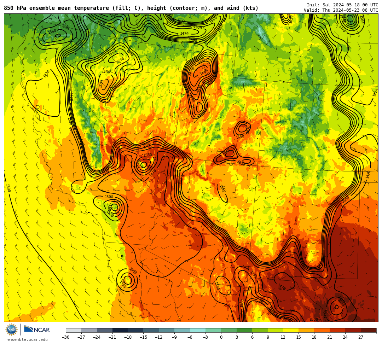Pick the colorbar swatch between 0 and 3
The image size is (382, 344).
229,330
